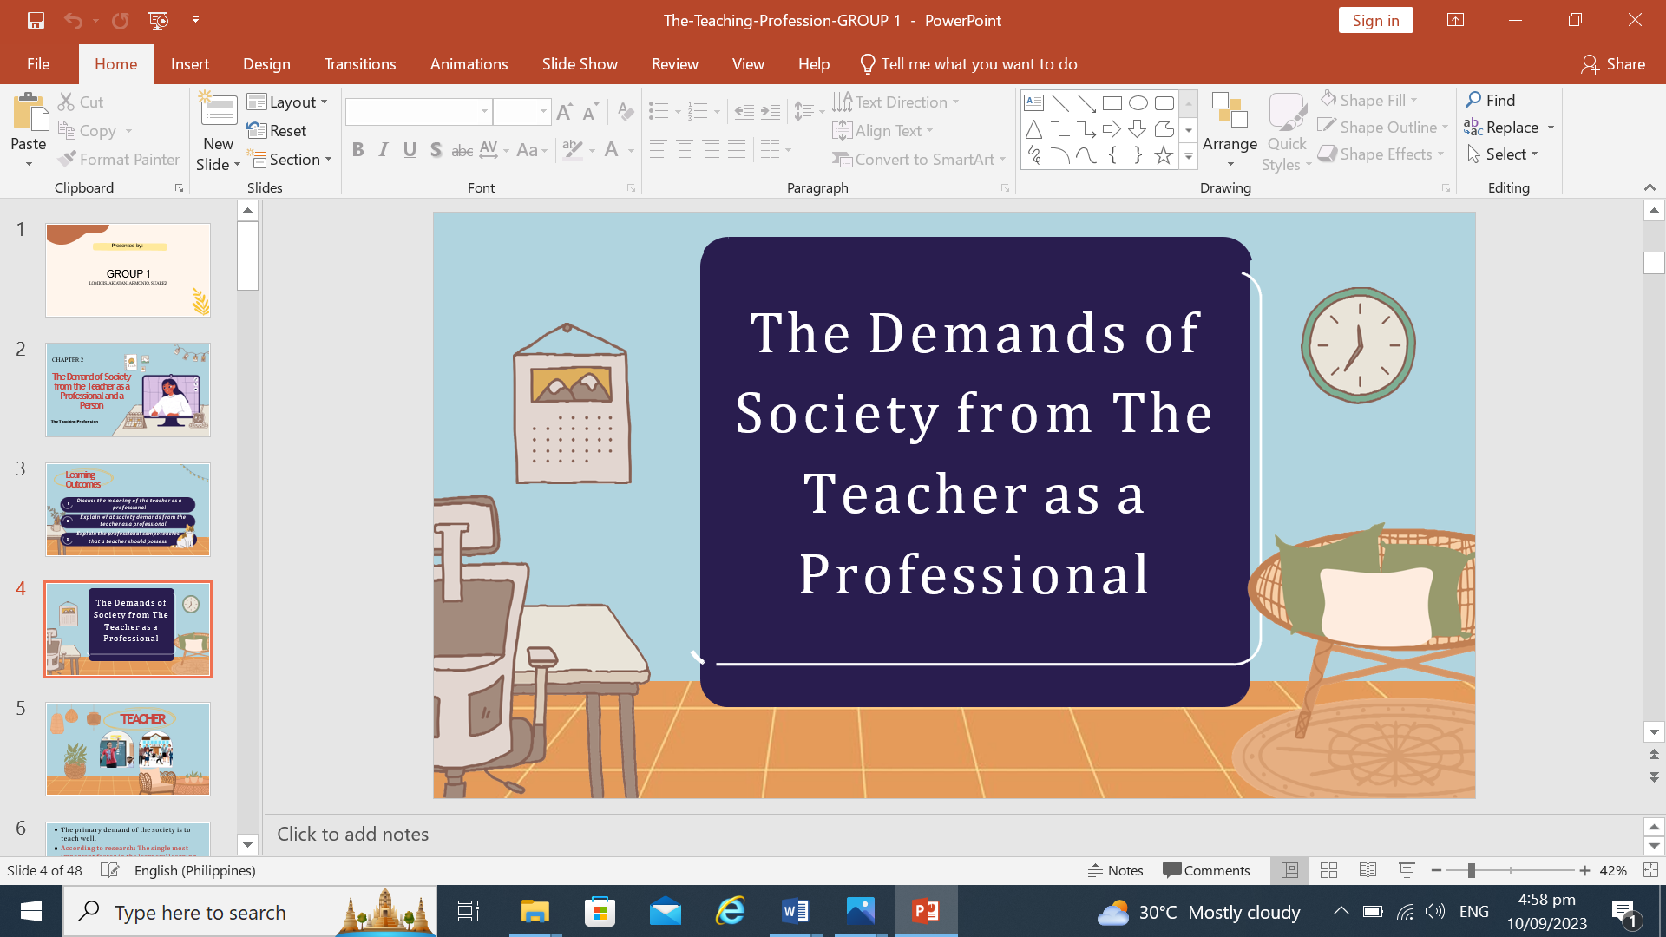Click the Paste clipboard icon
The width and height of the screenshot is (1666, 937).
coord(29,113)
